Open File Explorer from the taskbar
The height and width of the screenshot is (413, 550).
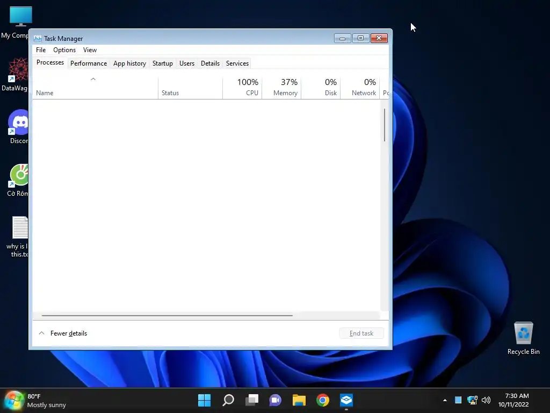click(x=299, y=400)
